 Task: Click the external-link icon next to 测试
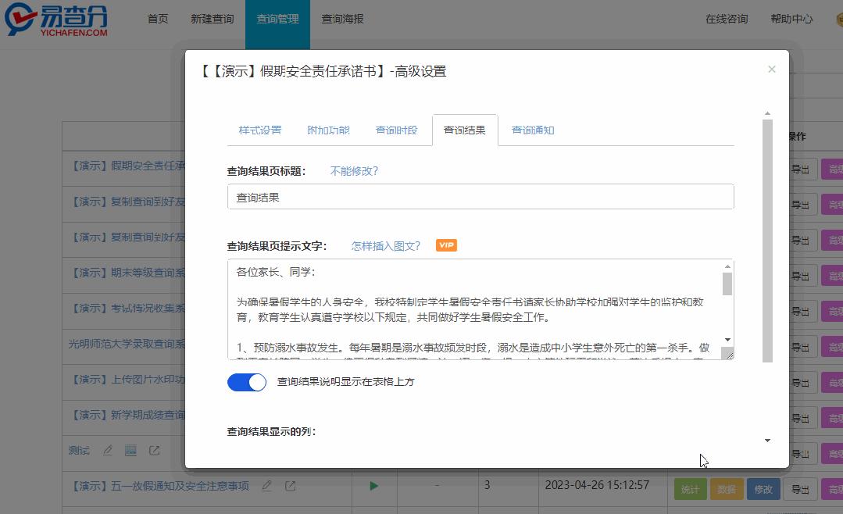point(155,451)
